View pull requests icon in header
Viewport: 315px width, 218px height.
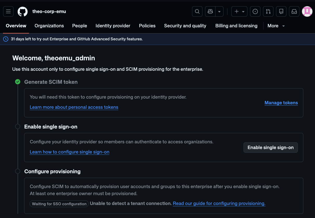pos(268,11)
